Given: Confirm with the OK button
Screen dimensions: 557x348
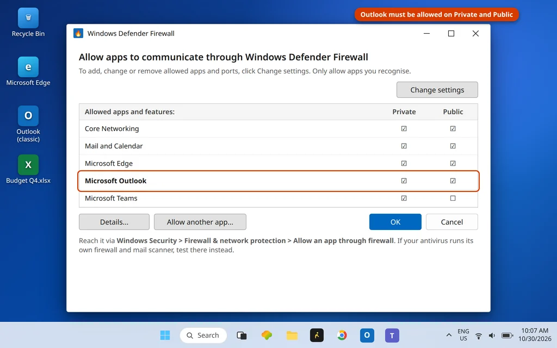Looking at the screenshot, I should pos(395,222).
